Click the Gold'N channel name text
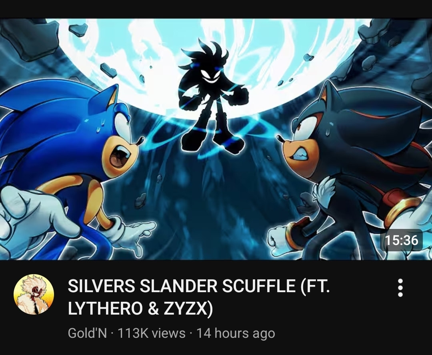Viewport: 432px width, 355px height. coord(87,333)
